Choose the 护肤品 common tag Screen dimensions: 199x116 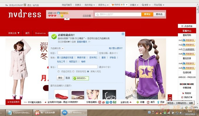(x=113, y=57)
